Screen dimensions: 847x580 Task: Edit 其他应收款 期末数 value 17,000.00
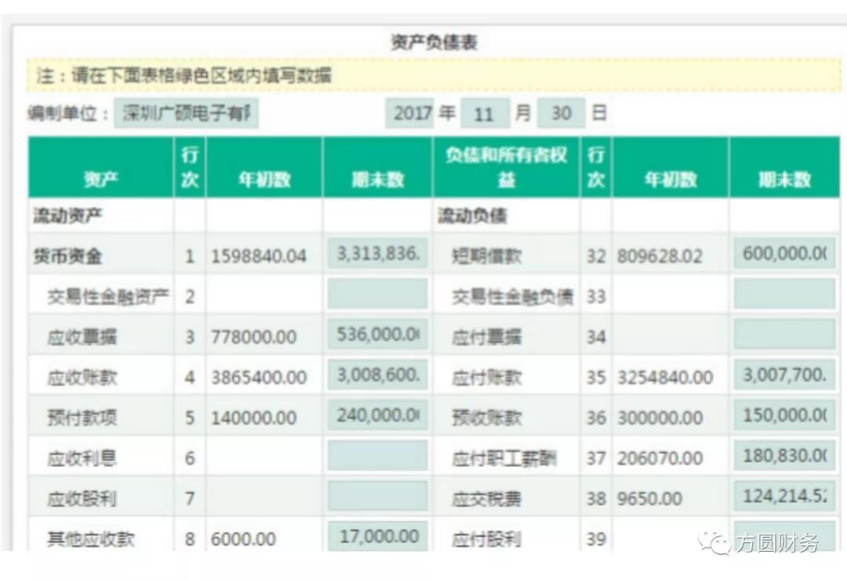click(x=377, y=536)
